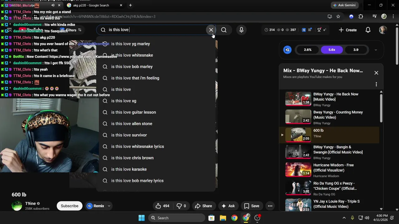Open the blue NordVPN-style extension icon

(351, 16)
